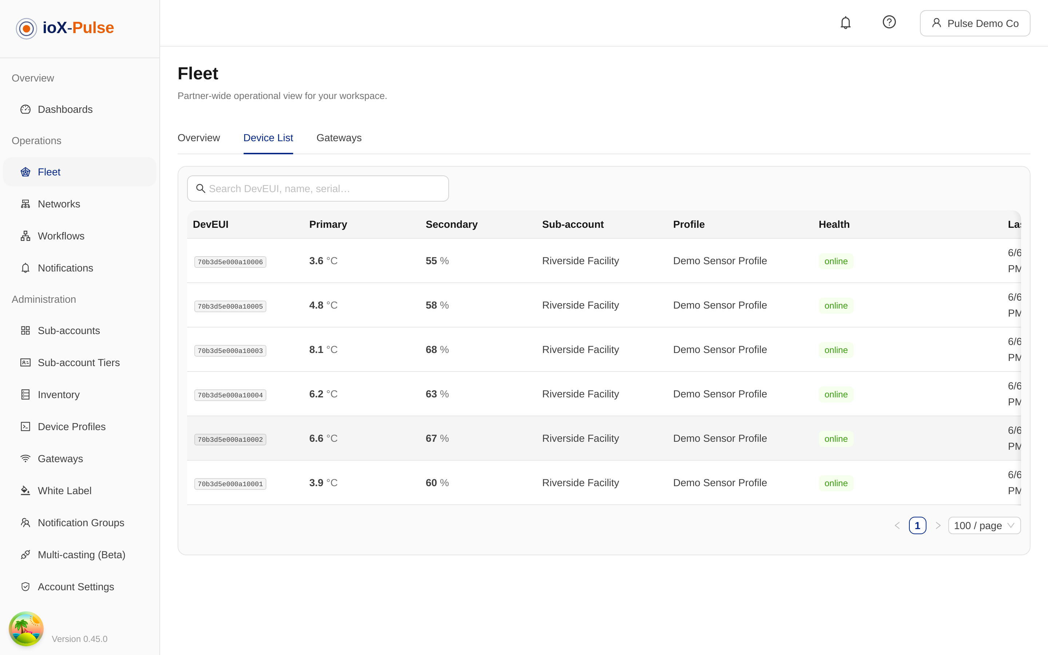Select the Device List tab
This screenshot has width=1048, height=655.
coord(268,138)
